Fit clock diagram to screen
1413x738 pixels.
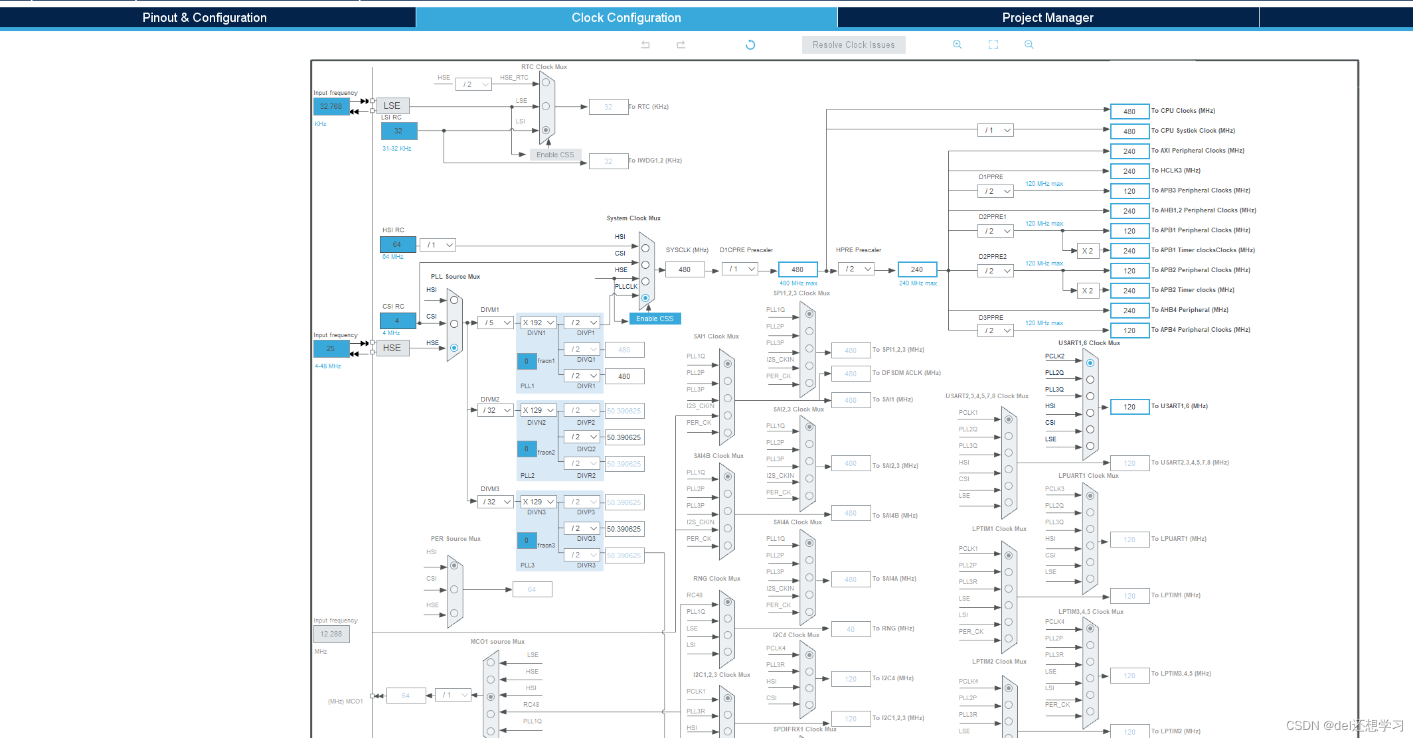[993, 44]
